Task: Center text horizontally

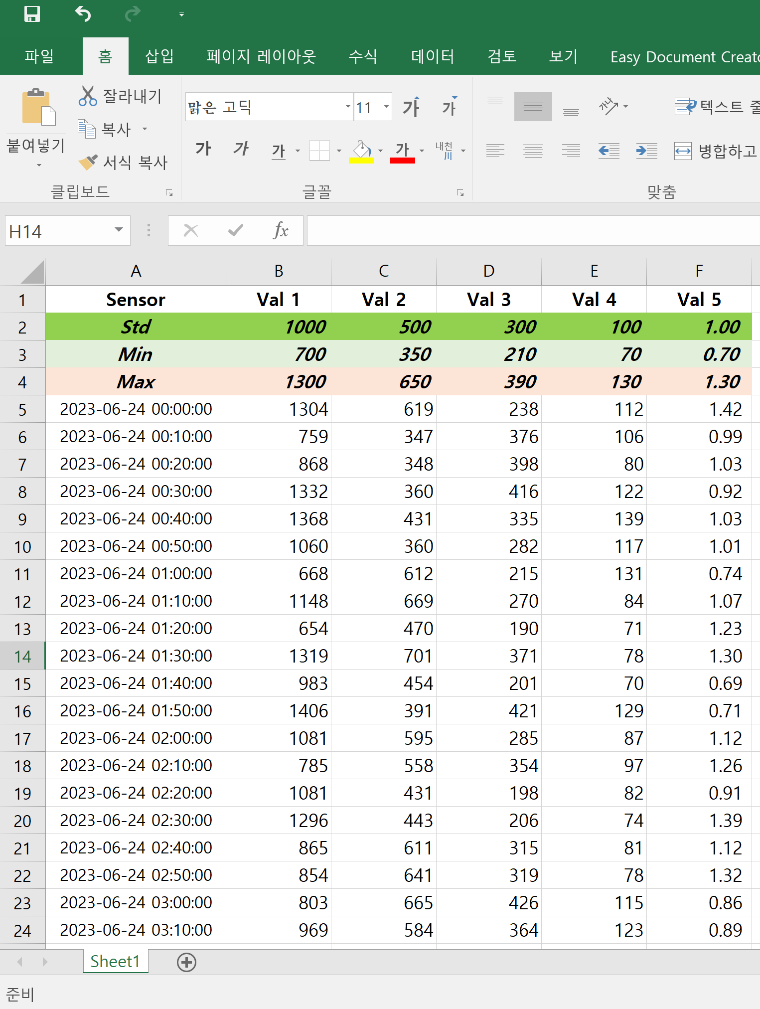Action: pos(533,150)
